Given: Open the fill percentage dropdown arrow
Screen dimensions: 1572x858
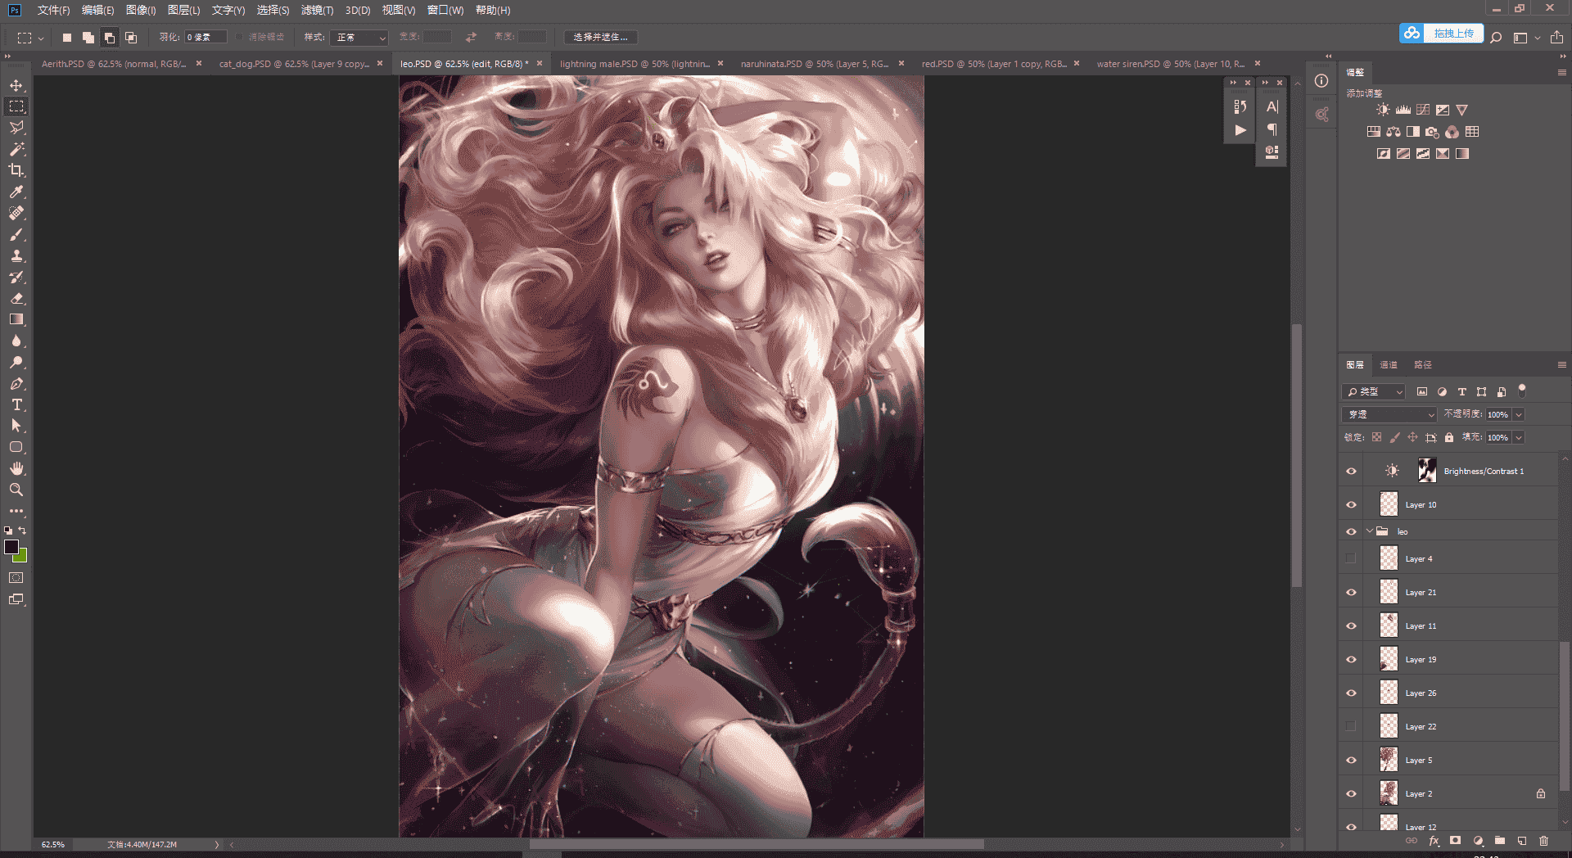Looking at the screenshot, I should pos(1519,437).
